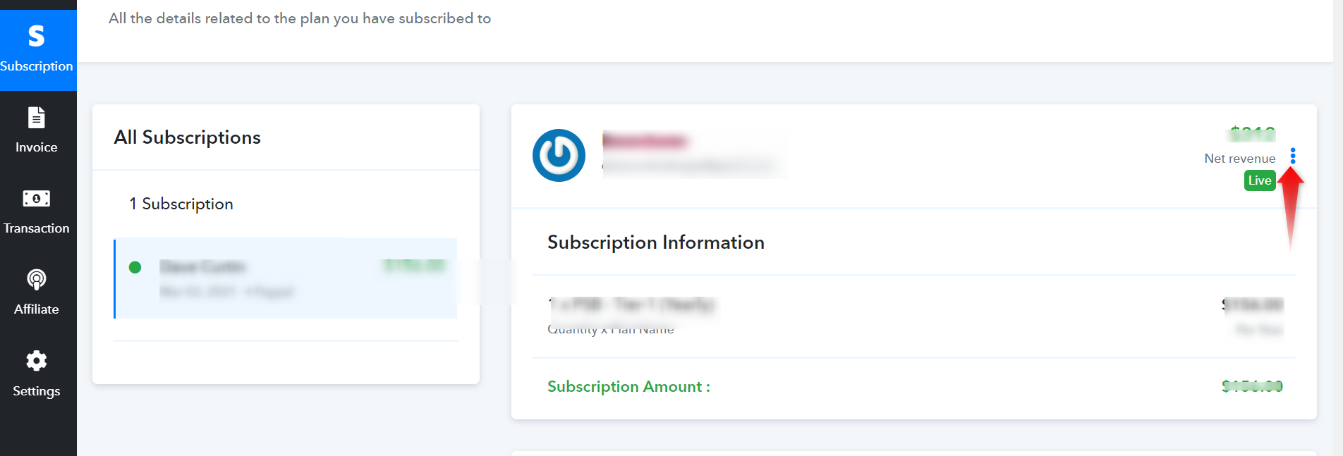1343x456 pixels.
Task: Click the Settings label in sidebar
Action: [37, 391]
